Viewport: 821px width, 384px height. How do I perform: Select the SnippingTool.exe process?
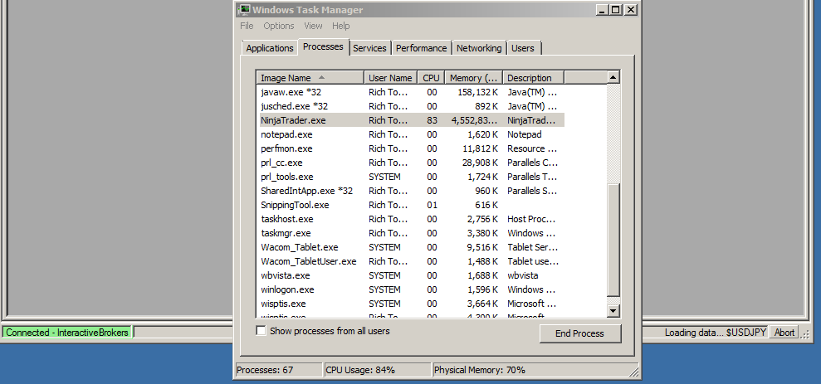(x=412, y=205)
